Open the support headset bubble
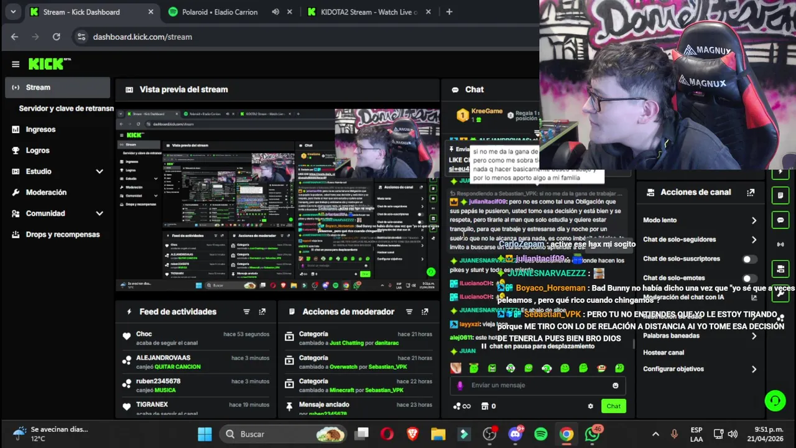 775,400
